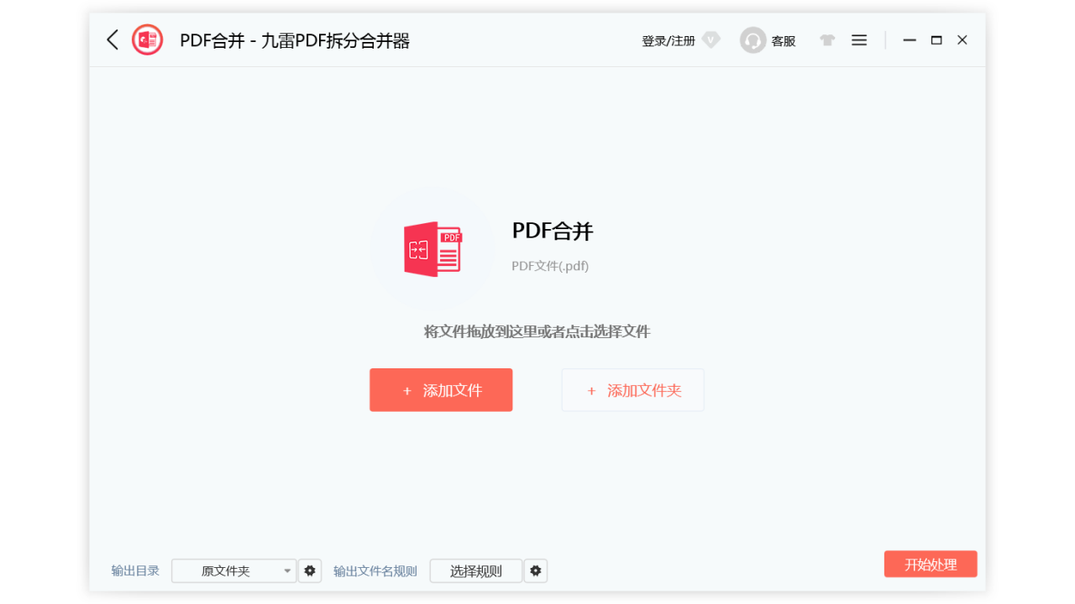Click the 添加文件 button
Screen dimensions: 1075x604
click(x=441, y=389)
